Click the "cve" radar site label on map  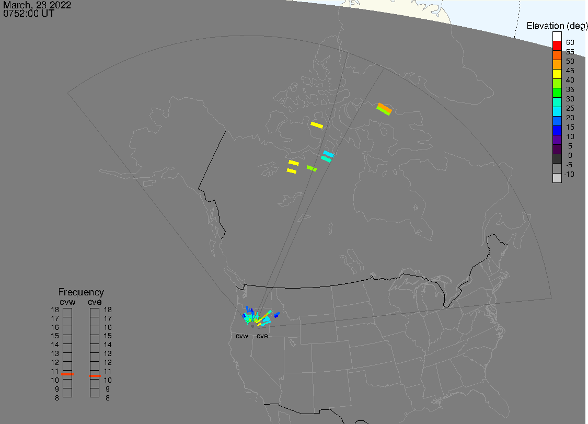tap(262, 336)
